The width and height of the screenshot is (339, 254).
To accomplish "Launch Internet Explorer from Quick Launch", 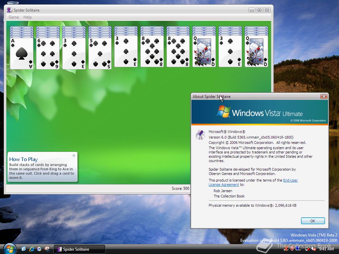I will (31, 249).
